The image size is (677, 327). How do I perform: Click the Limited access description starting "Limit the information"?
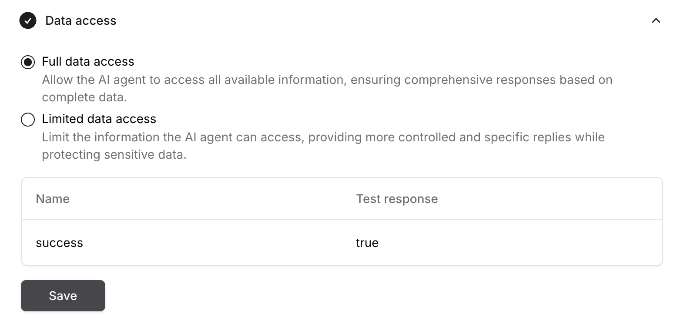point(323,146)
